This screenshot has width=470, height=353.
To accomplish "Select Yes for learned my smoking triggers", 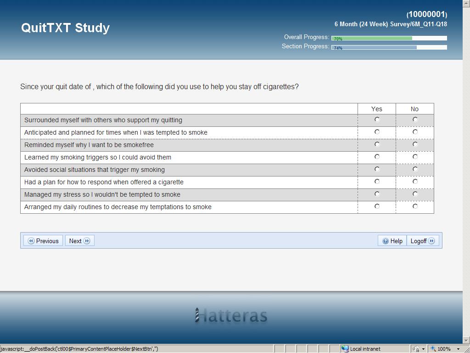I will [x=377, y=157].
